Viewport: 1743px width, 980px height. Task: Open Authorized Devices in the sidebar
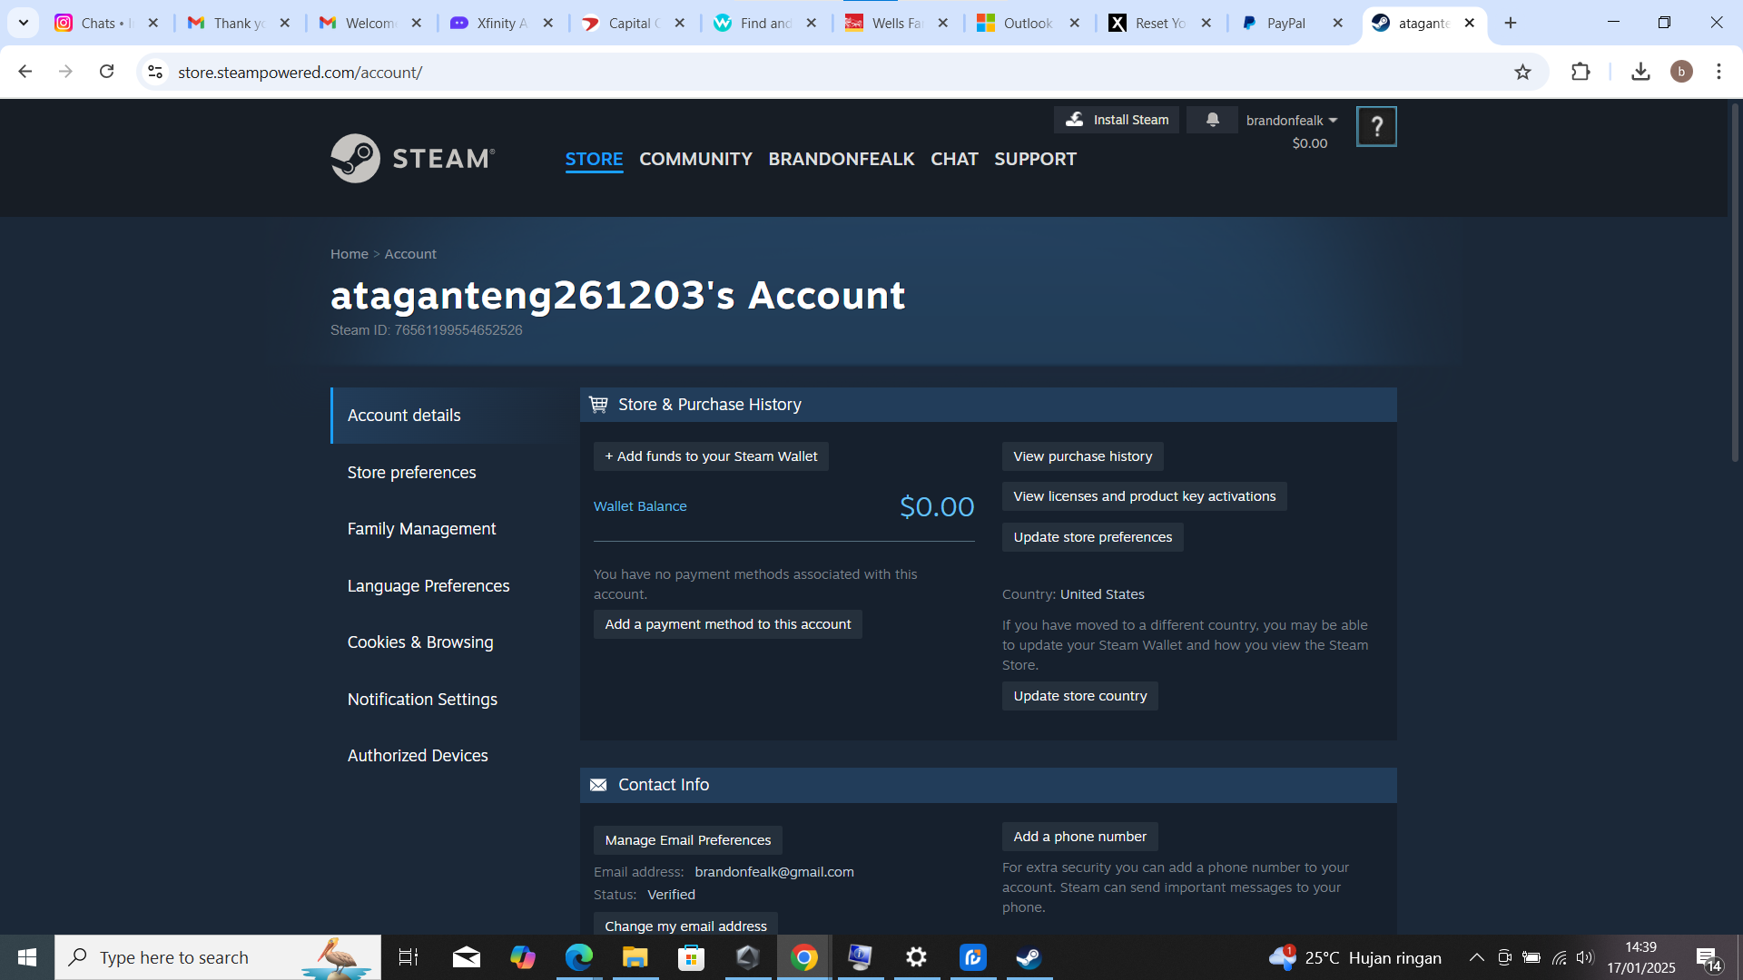(x=418, y=755)
